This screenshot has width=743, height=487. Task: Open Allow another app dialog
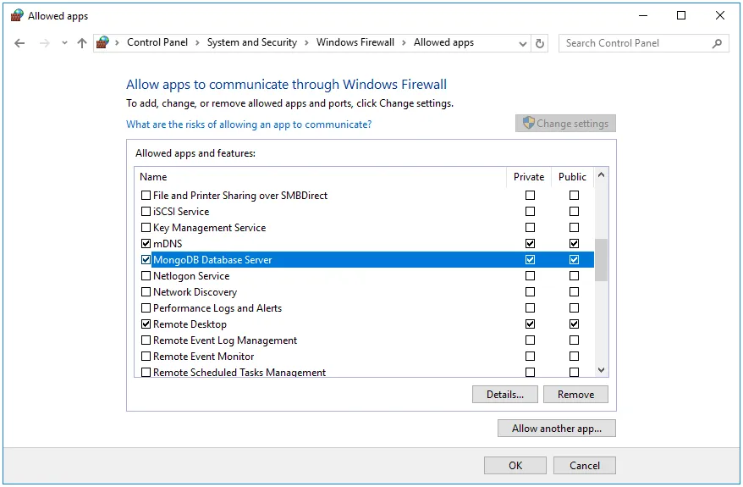pyautogui.click(x=556, y=429)
